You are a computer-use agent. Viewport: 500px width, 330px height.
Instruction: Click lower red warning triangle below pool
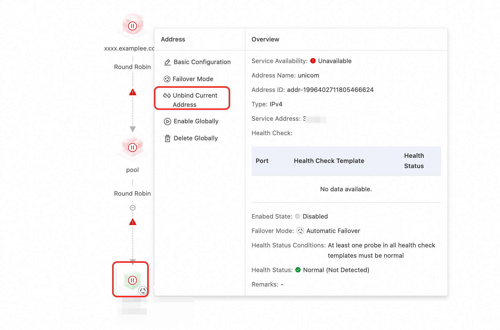pos(133,222)
